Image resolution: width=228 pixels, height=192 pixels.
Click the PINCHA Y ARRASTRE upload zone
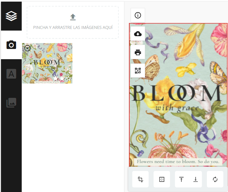pos(73,22)
